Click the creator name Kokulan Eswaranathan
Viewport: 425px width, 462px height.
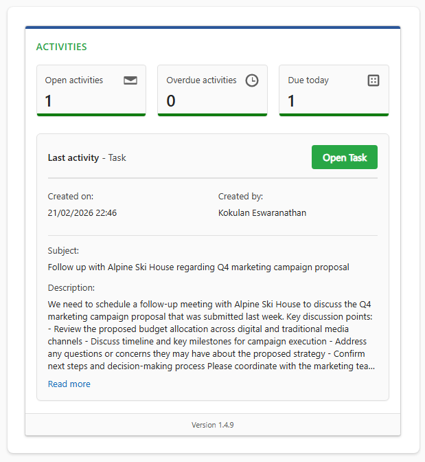click(262, 212)
